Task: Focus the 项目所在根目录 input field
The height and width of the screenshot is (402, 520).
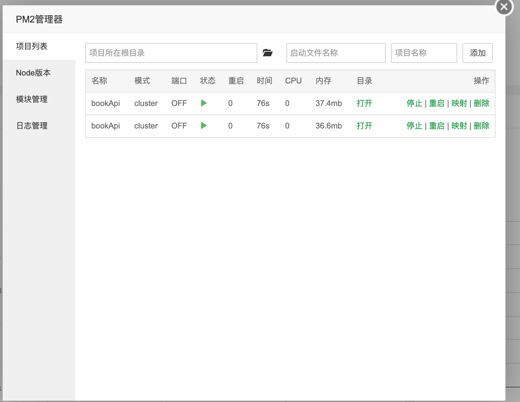Action: 171,53
